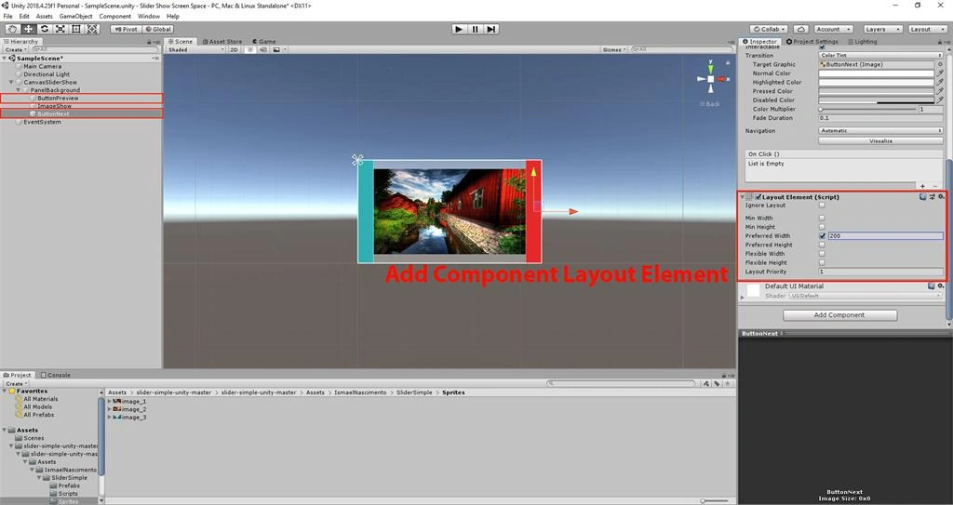Select the Move tool in the toolbar
This screenshot has height=505, width=953.
(x=28, y=29)
